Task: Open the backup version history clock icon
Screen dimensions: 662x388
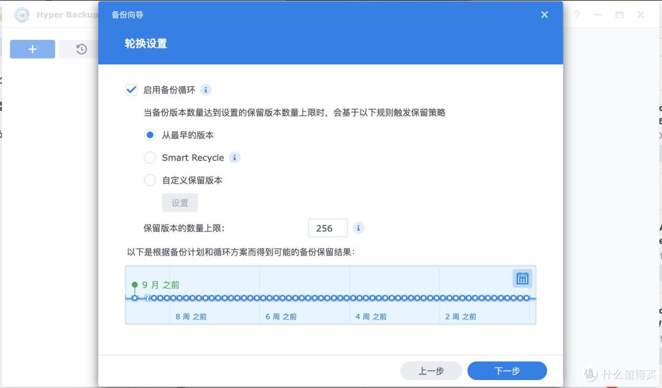Action: click(82, 49)
